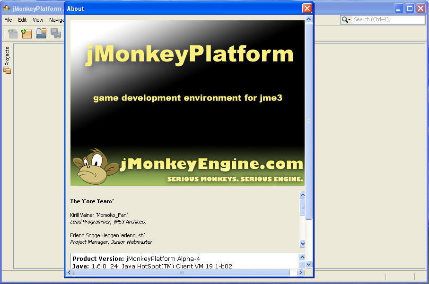Viewport: 429px width, 284px height.
Task: Click the jMonkeyPlatform monkey title bar icon
Action: point(7,8)
